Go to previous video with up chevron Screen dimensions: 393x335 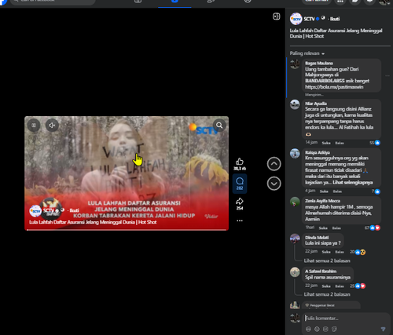(274, 164)
